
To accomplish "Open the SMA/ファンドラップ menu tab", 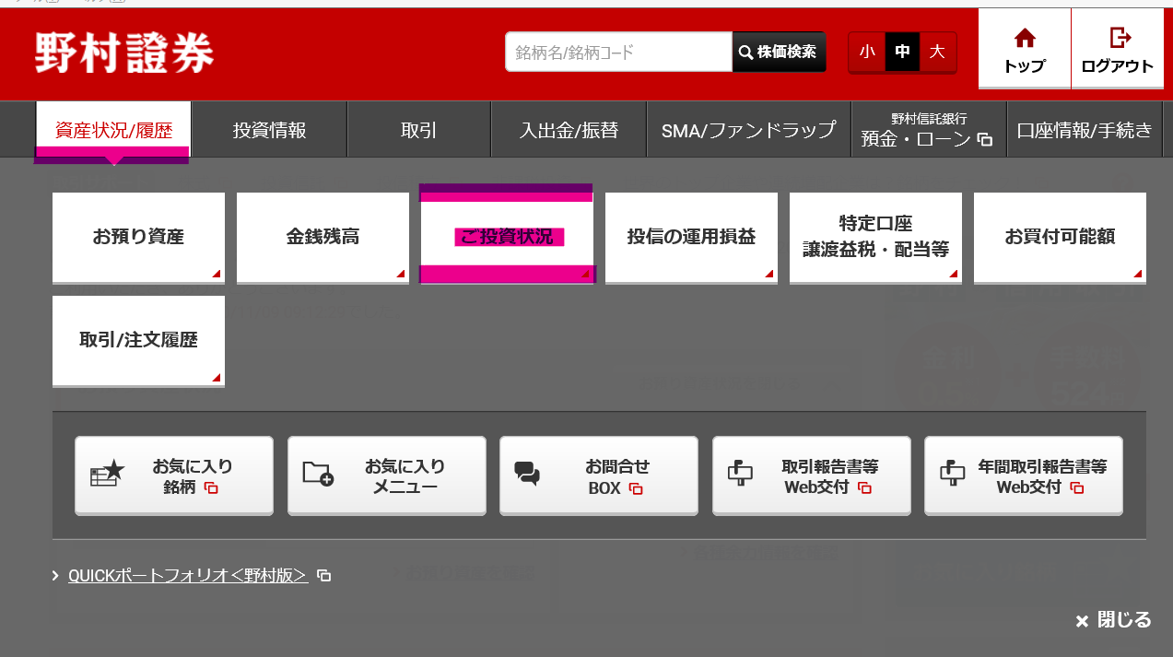I will click(x=748, y=130).
